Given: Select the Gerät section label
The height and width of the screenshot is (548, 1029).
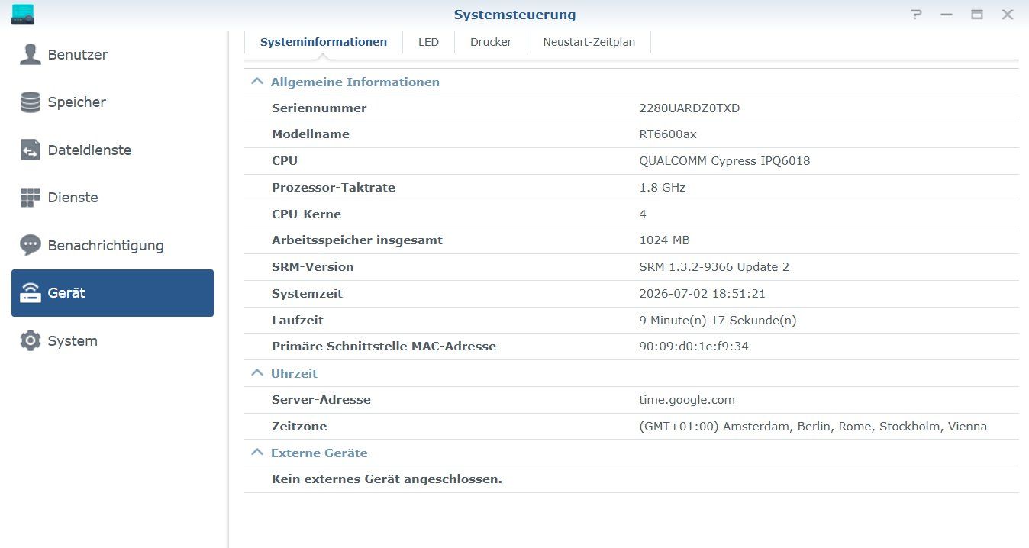Looking at the screenshot, I should pyautogui.click(x=66, y=293).
